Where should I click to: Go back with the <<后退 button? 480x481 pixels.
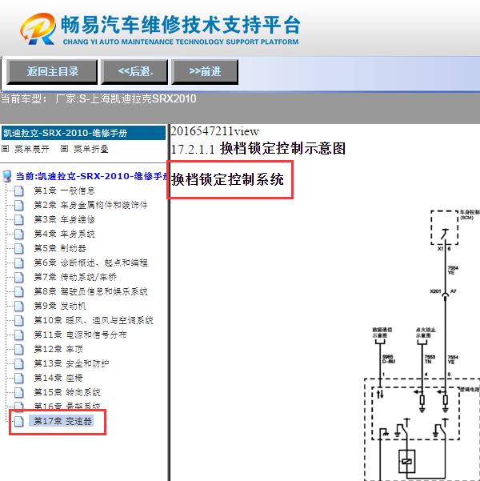pyautogui.click(x=134, y=72)
